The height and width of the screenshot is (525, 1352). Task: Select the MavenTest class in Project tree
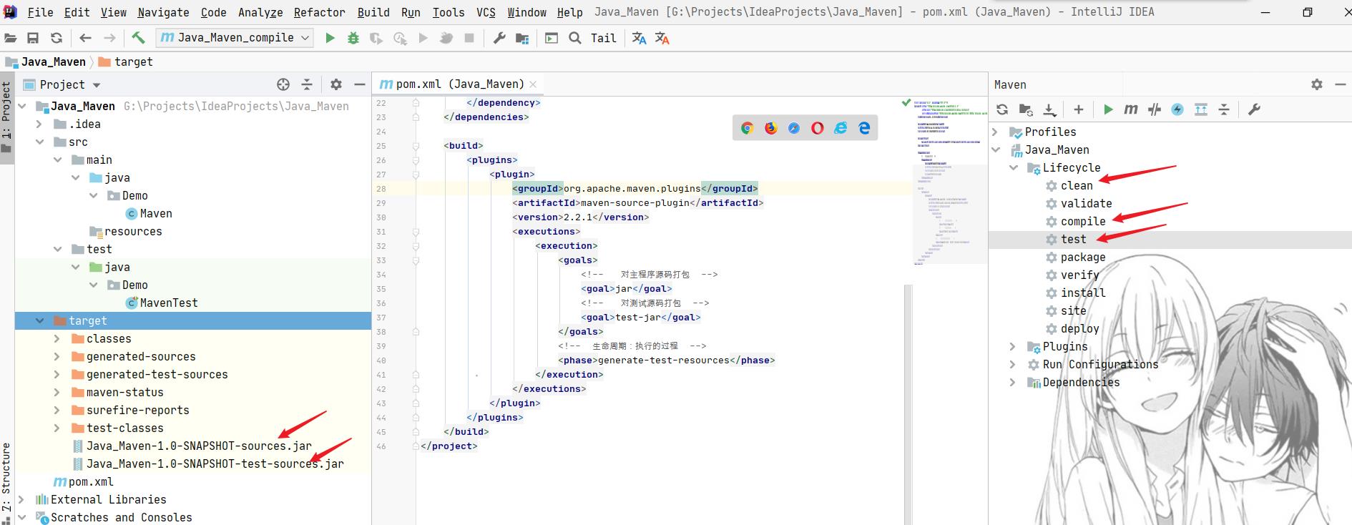[x=169, y=303]
